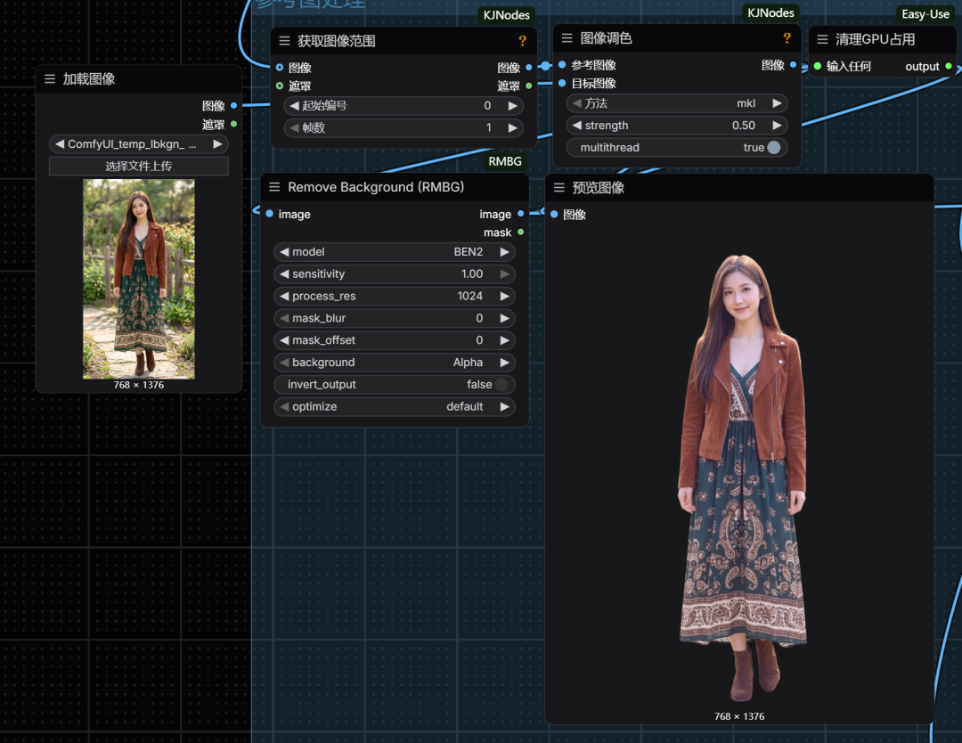The height and width of the screenshot is (743, 962).
Task: Open the 方法 mkl method selector
Action: point(677,103)
